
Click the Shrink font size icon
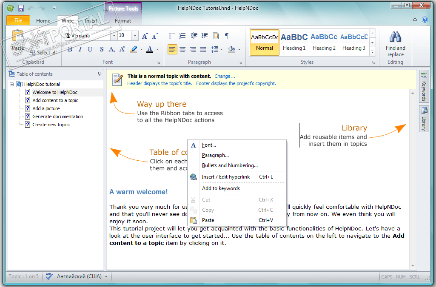[x=155, y=36]
